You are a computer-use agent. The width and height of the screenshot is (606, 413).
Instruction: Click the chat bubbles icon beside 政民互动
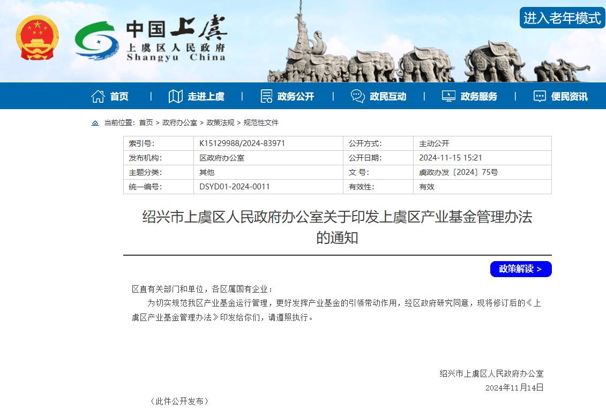click(357, 96)
